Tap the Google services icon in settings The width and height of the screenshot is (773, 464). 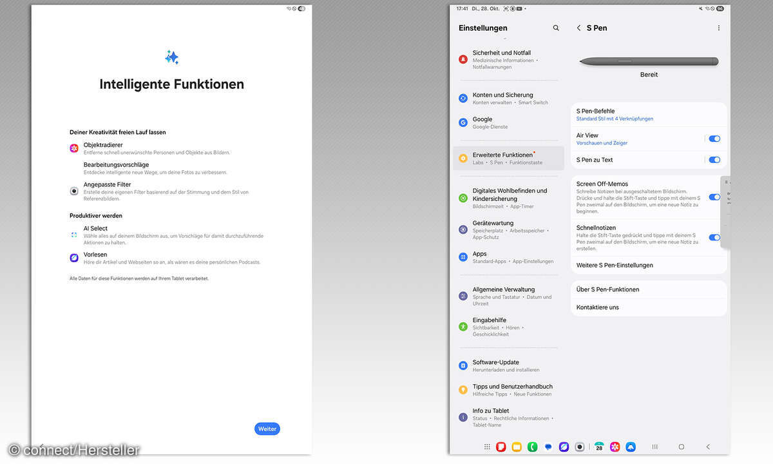[x=462, y=122]
